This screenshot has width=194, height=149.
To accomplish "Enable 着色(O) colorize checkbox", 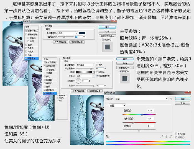I will 176,134.
